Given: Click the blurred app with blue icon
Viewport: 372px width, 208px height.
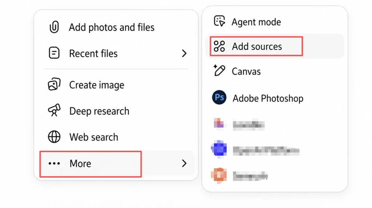Looking at the screenshot, I should pos(255,150).
